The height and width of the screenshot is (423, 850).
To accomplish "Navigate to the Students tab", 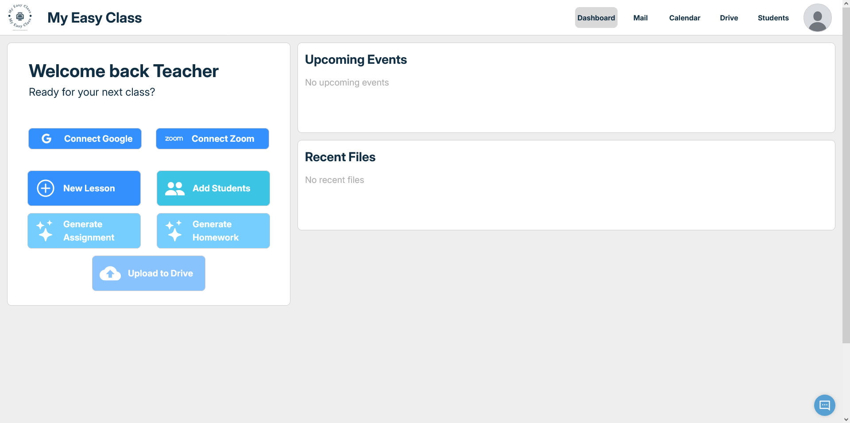I will point(773,18).
